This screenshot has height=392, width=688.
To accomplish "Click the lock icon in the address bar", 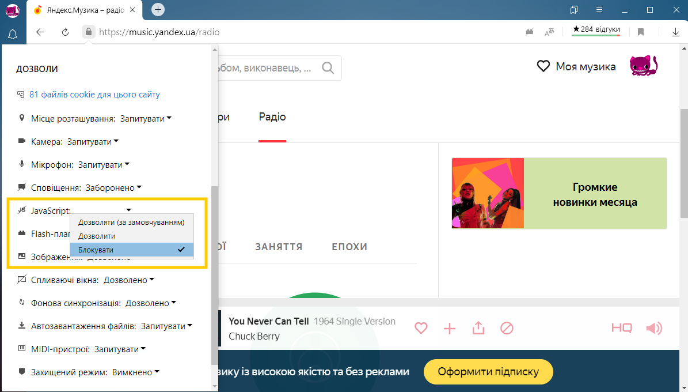I will coord(88,32).
